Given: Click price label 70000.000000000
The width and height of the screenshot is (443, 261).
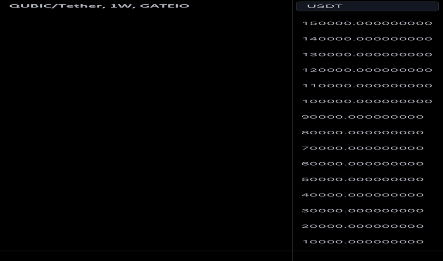Looking at the screenshot, I should tap(363, 148).
